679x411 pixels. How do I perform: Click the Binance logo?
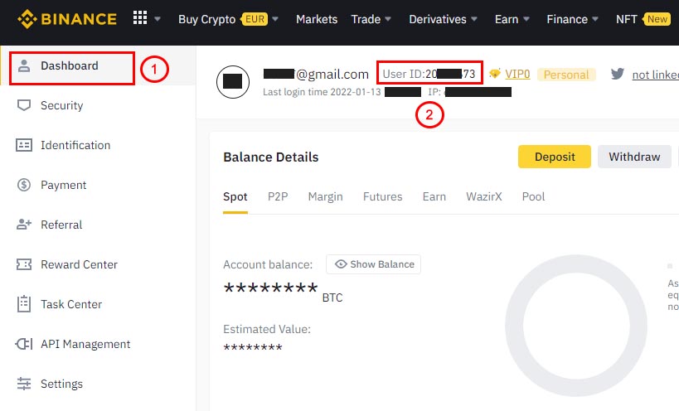coord(67,19)
